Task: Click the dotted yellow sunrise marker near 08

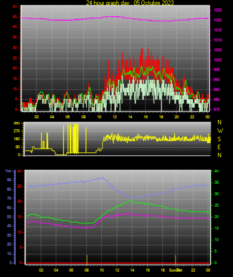Action: tap(86, 259)
